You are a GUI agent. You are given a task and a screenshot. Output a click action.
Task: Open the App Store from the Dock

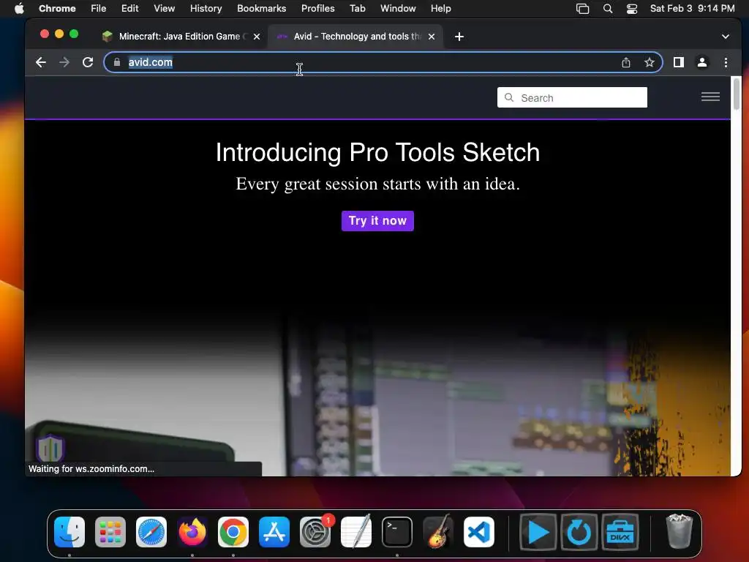click(x=274, y=532)
